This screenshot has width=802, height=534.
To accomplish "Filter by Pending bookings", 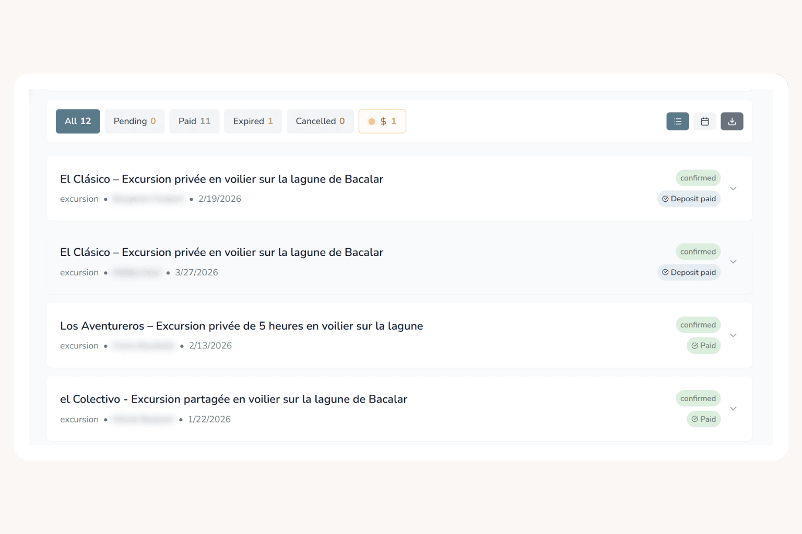I will pos(135,122).
